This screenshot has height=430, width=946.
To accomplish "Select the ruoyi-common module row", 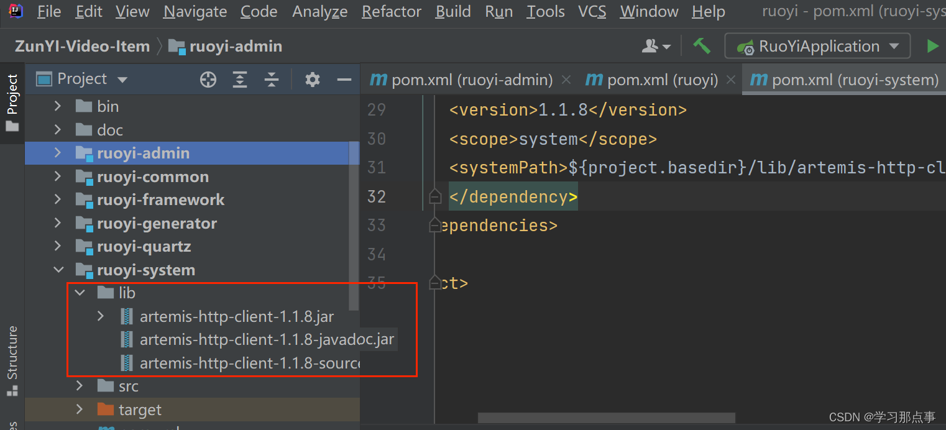I will point(192,176).
